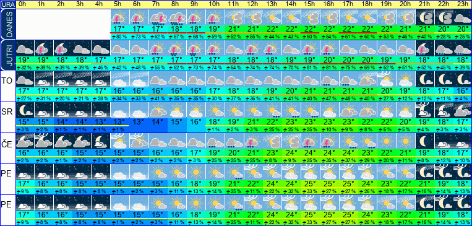Screen dimensions: 472x226
Task: Select the DANES 21h moon and clouds icon
Action: point(425,17)
